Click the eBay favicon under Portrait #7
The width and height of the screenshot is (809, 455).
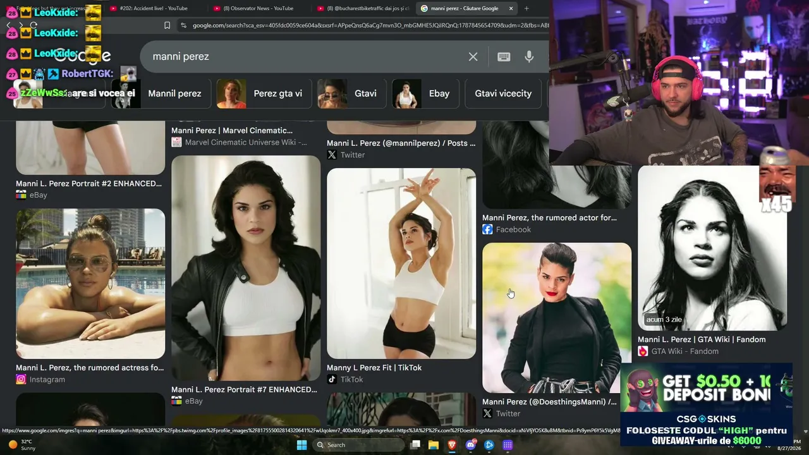pos(176,401)
